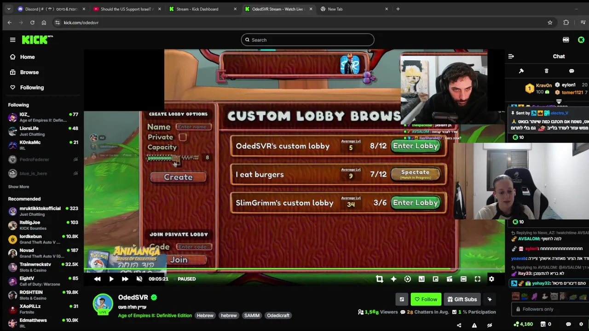The height and width of the screenshot is (331, 589).
Task: Seek on the green stream progress bar
Action: pyautogui.click(x=294, y=269)
